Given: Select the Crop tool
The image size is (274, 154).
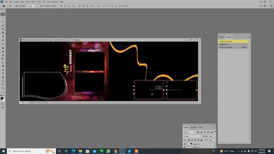Looking at the screenshot, I should point(3,29).
